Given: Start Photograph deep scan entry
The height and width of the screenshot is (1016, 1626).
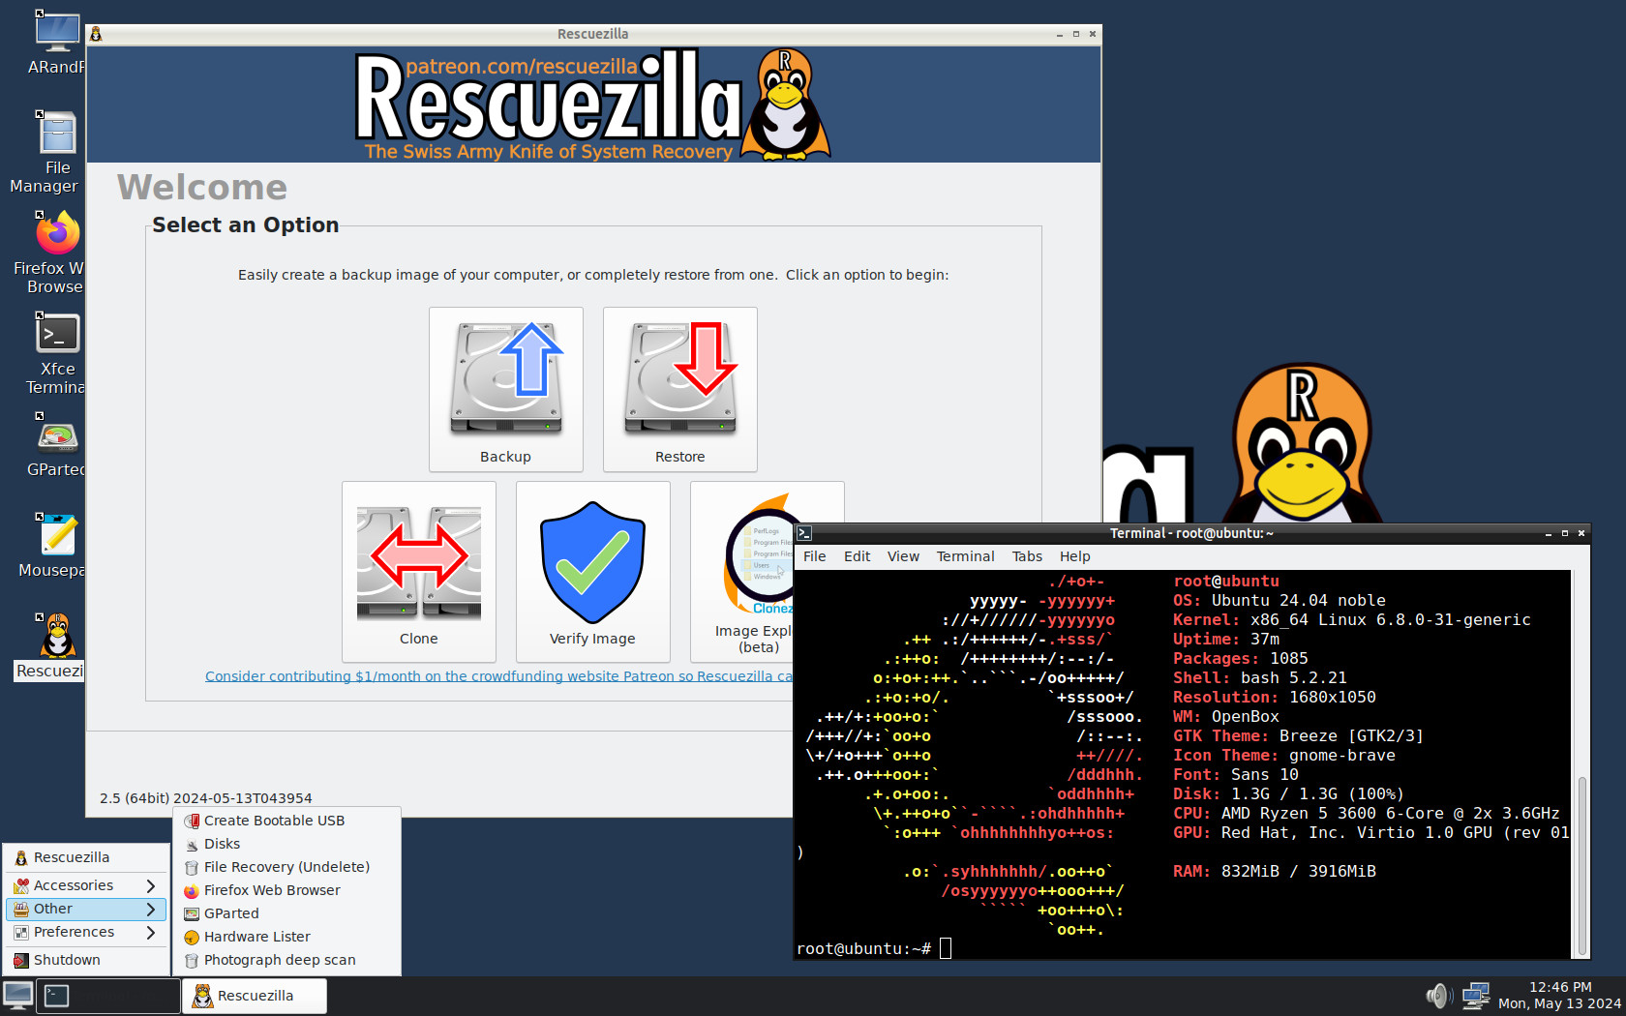Looking at the screenshot, I should pyautogui.click(x=286, y=960).
